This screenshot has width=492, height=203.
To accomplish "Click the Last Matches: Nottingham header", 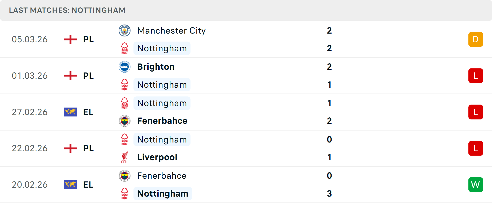I will pyautogui.click(x=67, y=10).
